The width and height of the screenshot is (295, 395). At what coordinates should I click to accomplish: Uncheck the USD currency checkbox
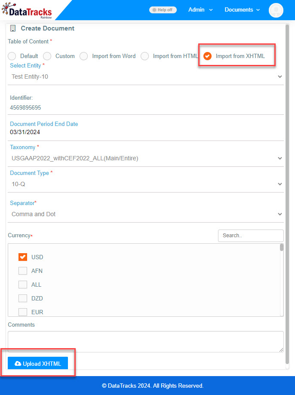23,257
